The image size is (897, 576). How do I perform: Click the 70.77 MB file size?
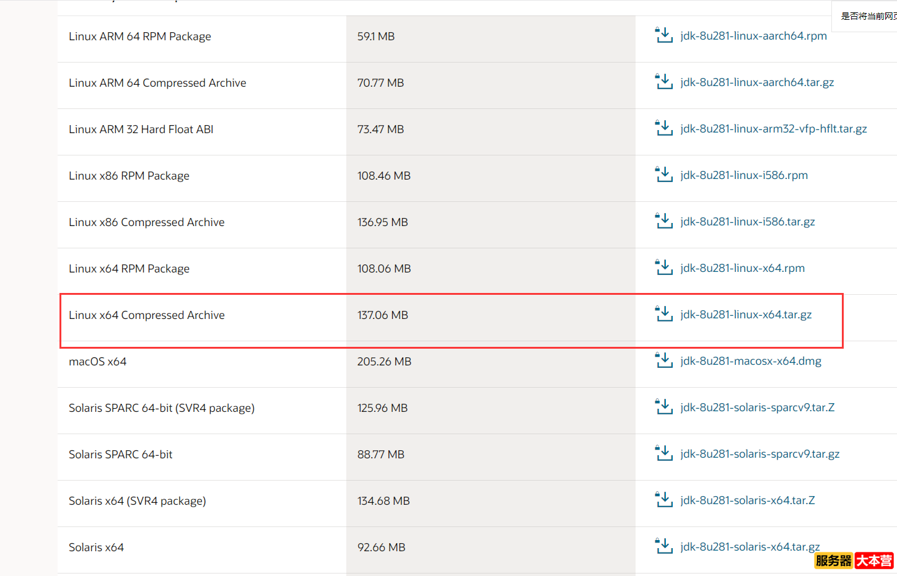pos(380,83)
